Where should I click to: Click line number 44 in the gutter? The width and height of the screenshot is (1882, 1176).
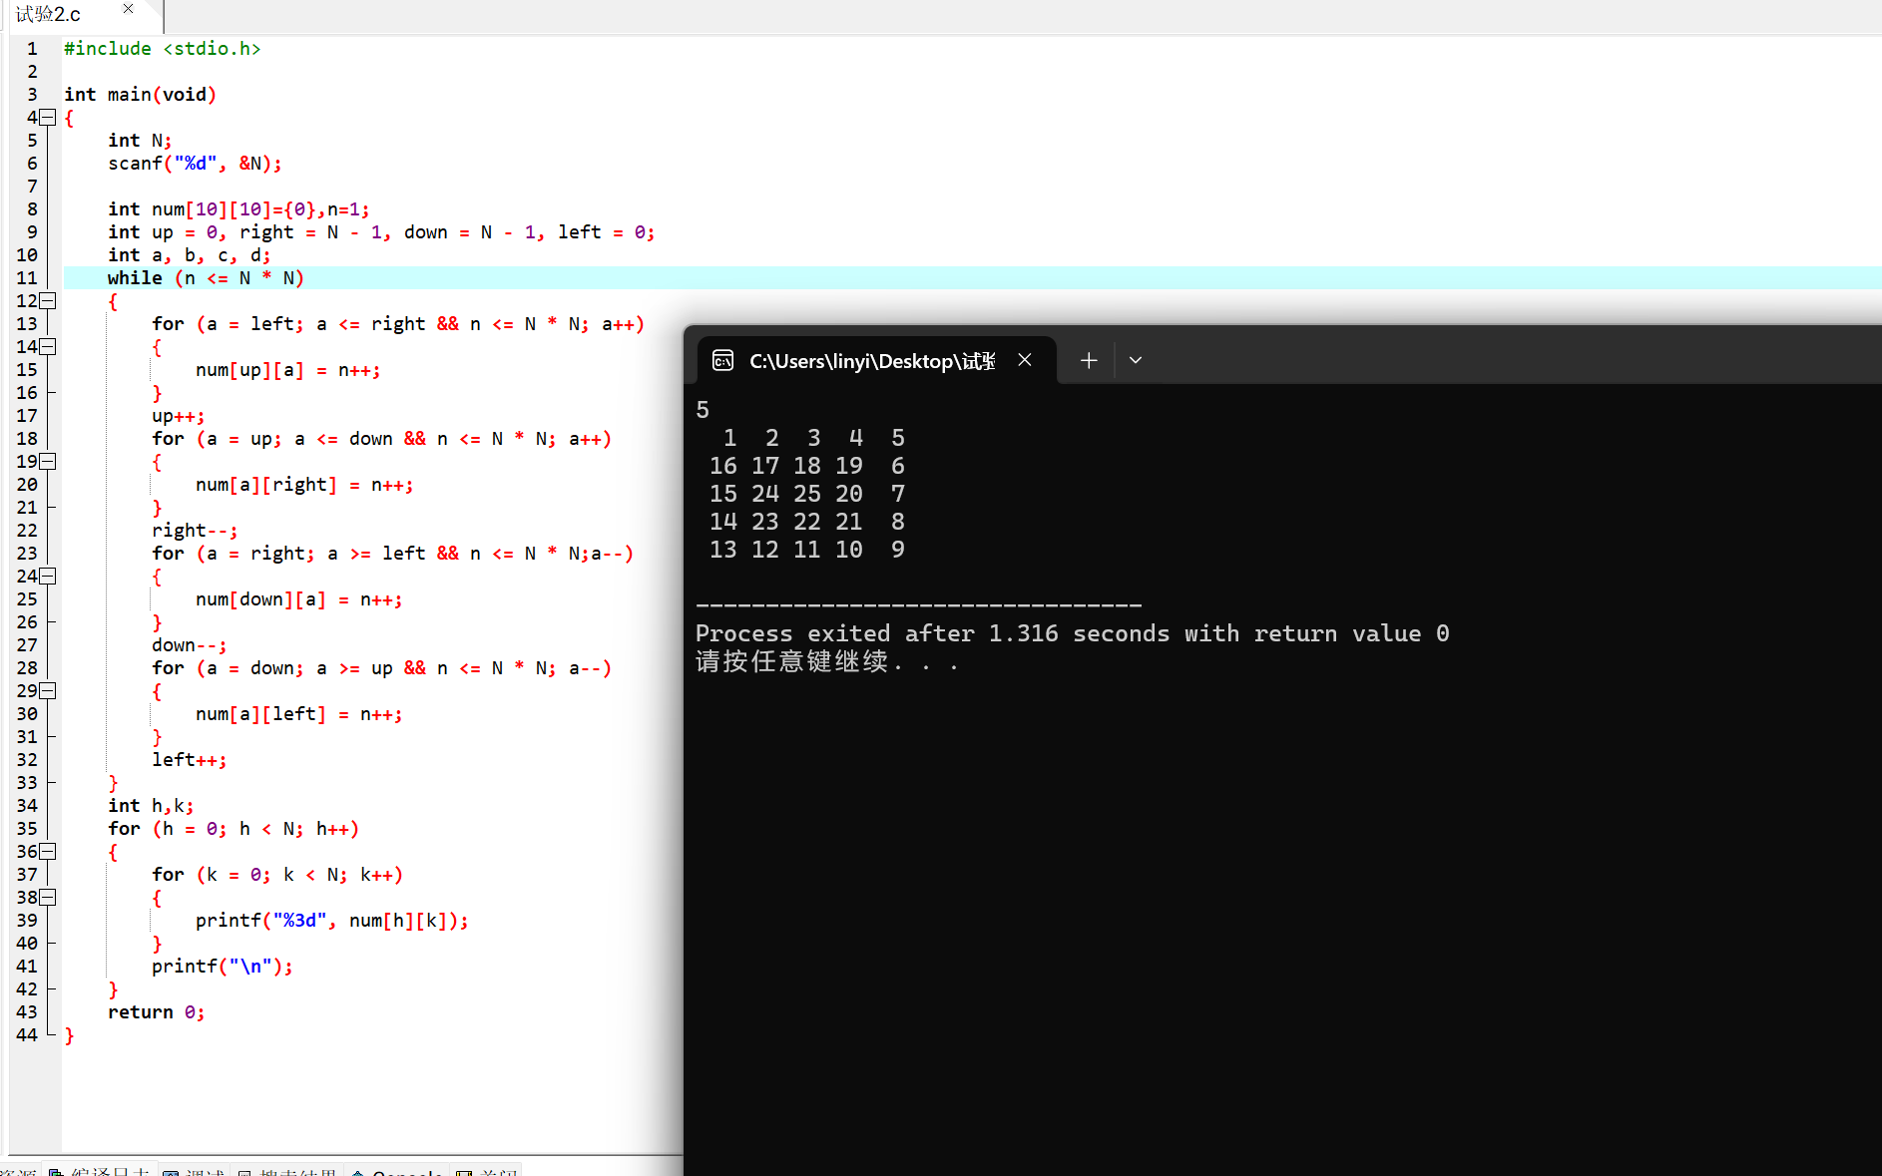[27, 1034]
